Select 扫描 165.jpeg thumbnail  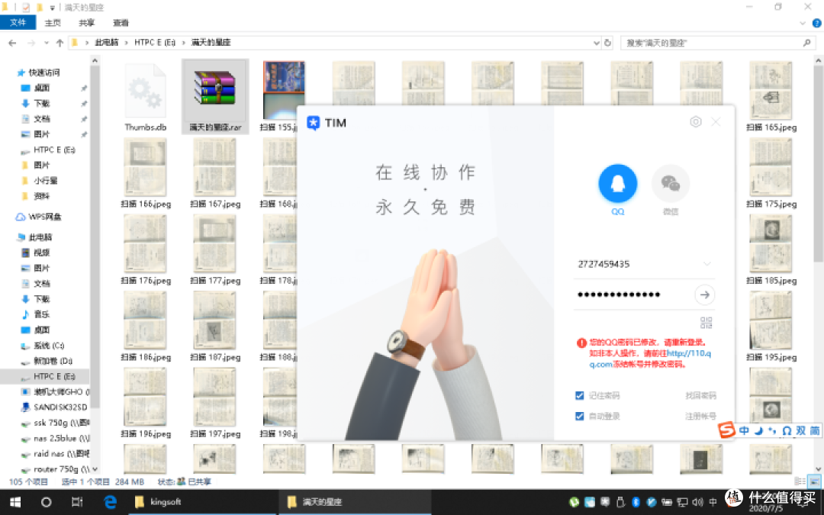click(x=771, y=97)
